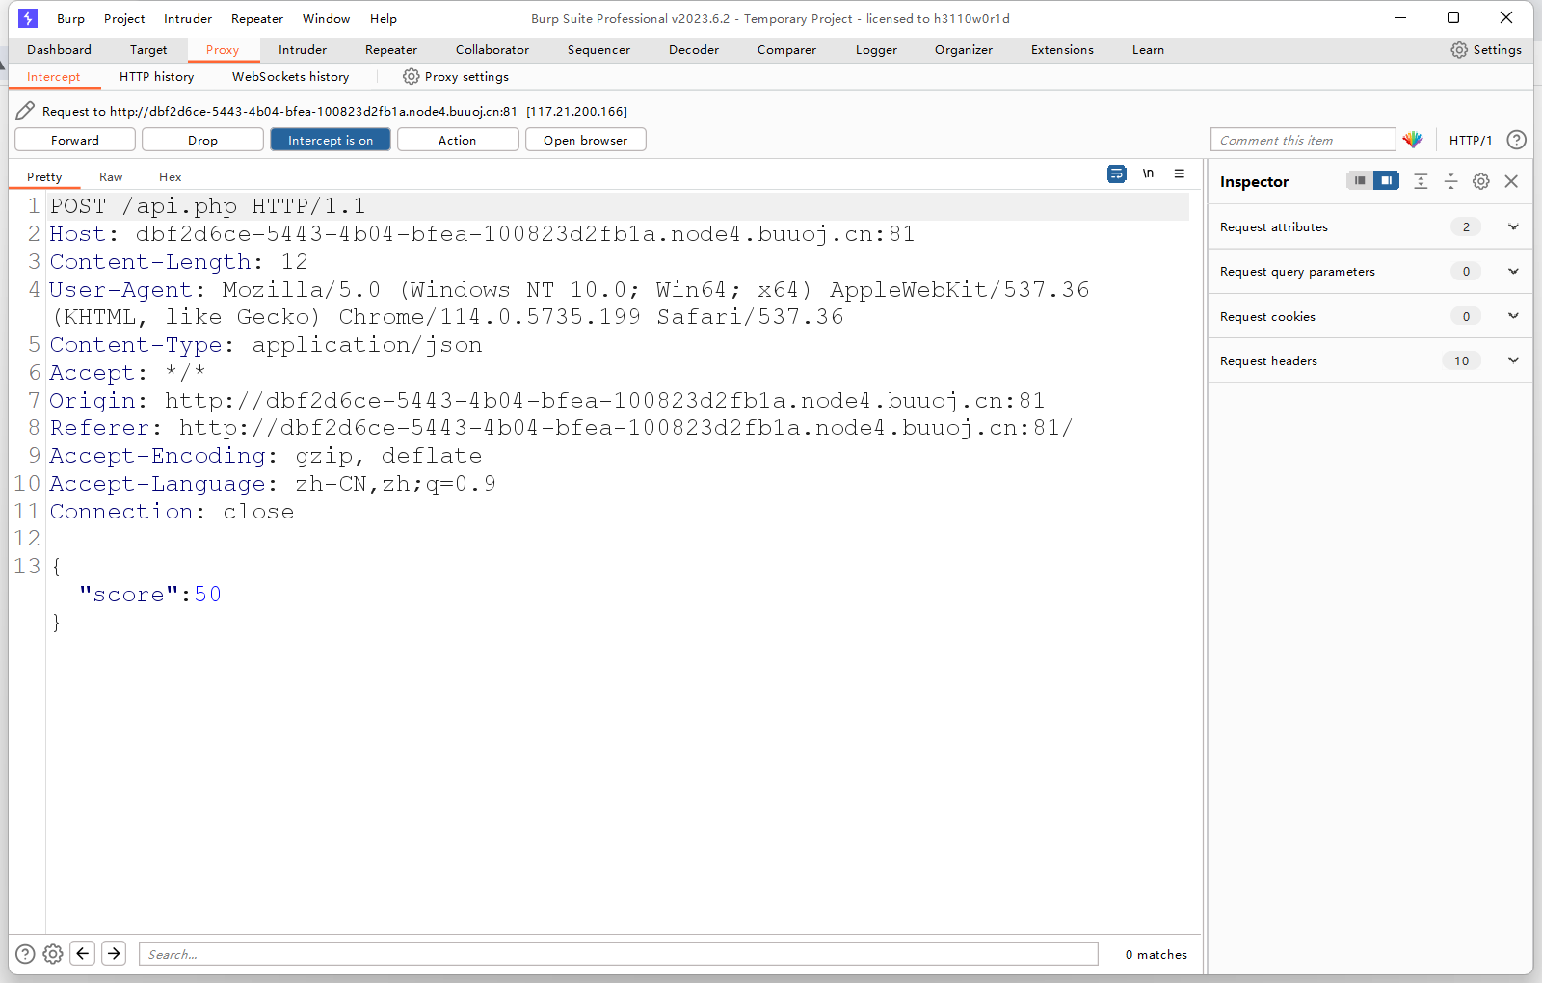The height and width of the screenshot is (983, 1542).
Task: Click the pencil edit target icon
Action: pyautogui.click(x=26, y=111)
